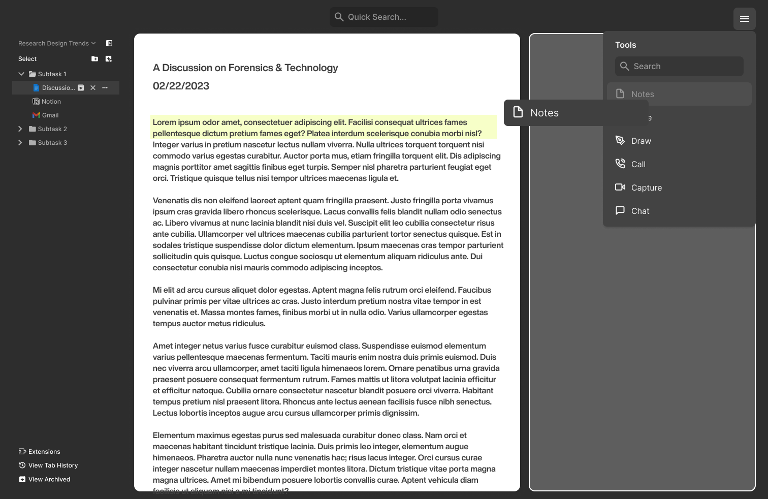This screenshot has width=768, height=499.
Task: Open the Notion tab
Action: point(47,102)
